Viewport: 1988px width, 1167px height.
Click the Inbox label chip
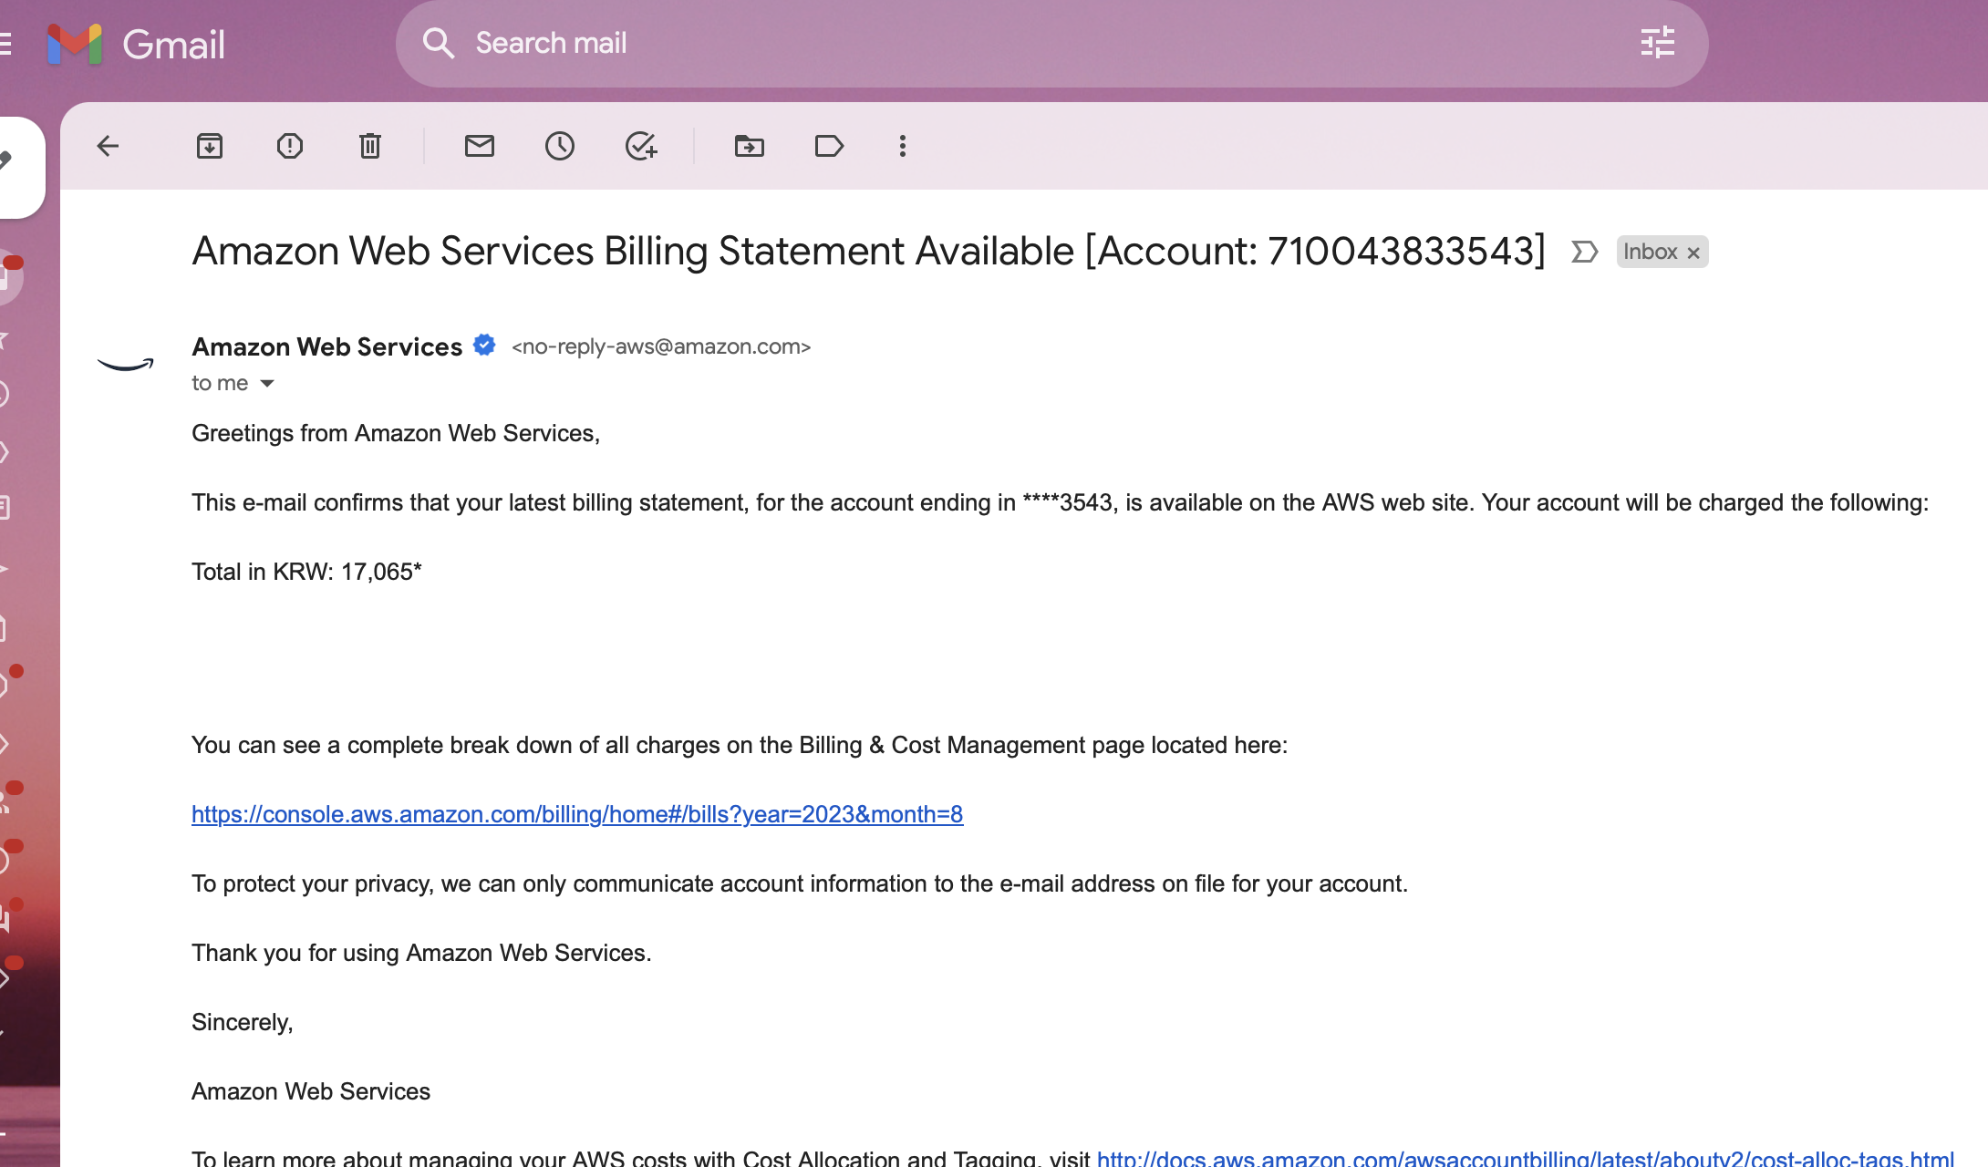[x=1650, y=252]
